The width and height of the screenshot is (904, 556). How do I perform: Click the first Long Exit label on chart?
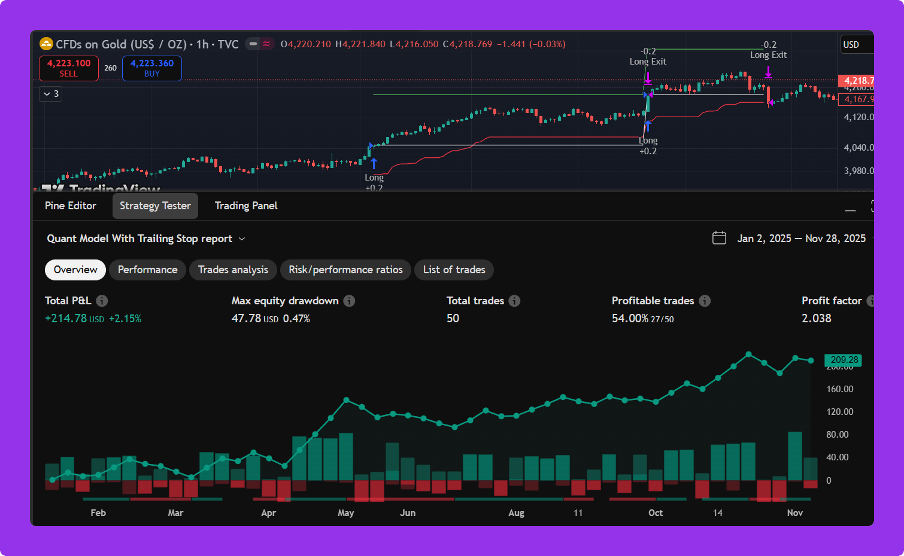[x=648, y=62]
